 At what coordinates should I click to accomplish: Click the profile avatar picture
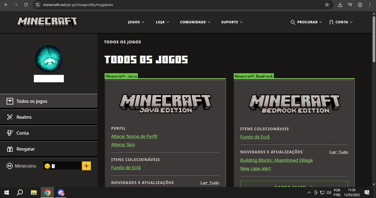[49, 59]
